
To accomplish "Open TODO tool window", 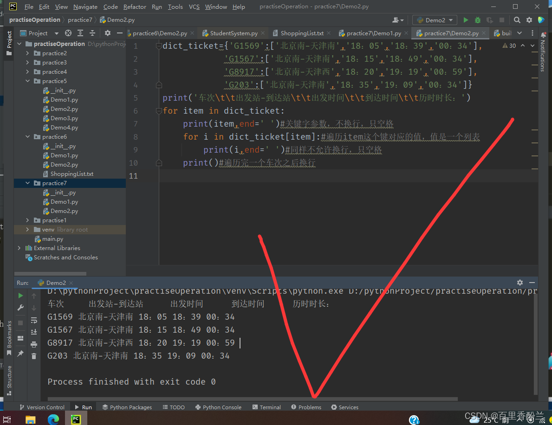I will pyautogui.click(x=174, y=407).
